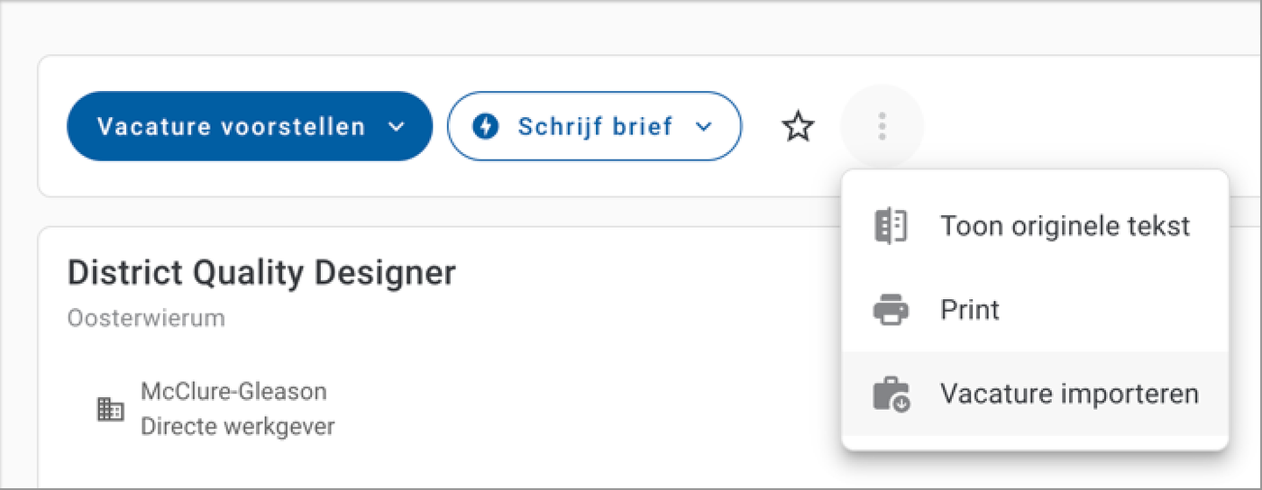The width and height of the screenshot is (1262, 490).
Task: Expand the Vacature voorstellen dropdown arrow
Action: tap(397, 127)
